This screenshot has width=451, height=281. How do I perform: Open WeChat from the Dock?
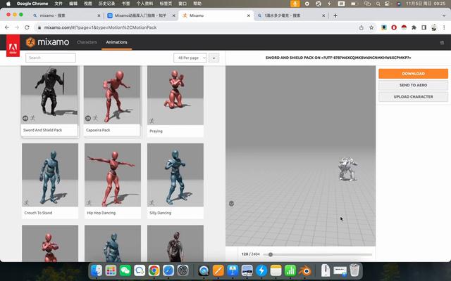pyautogui.click(x=125, y=270)
